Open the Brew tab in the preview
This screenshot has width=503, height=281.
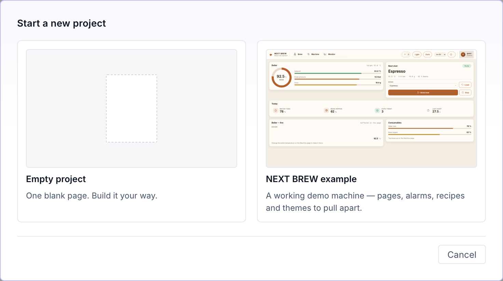click(298, 54)
